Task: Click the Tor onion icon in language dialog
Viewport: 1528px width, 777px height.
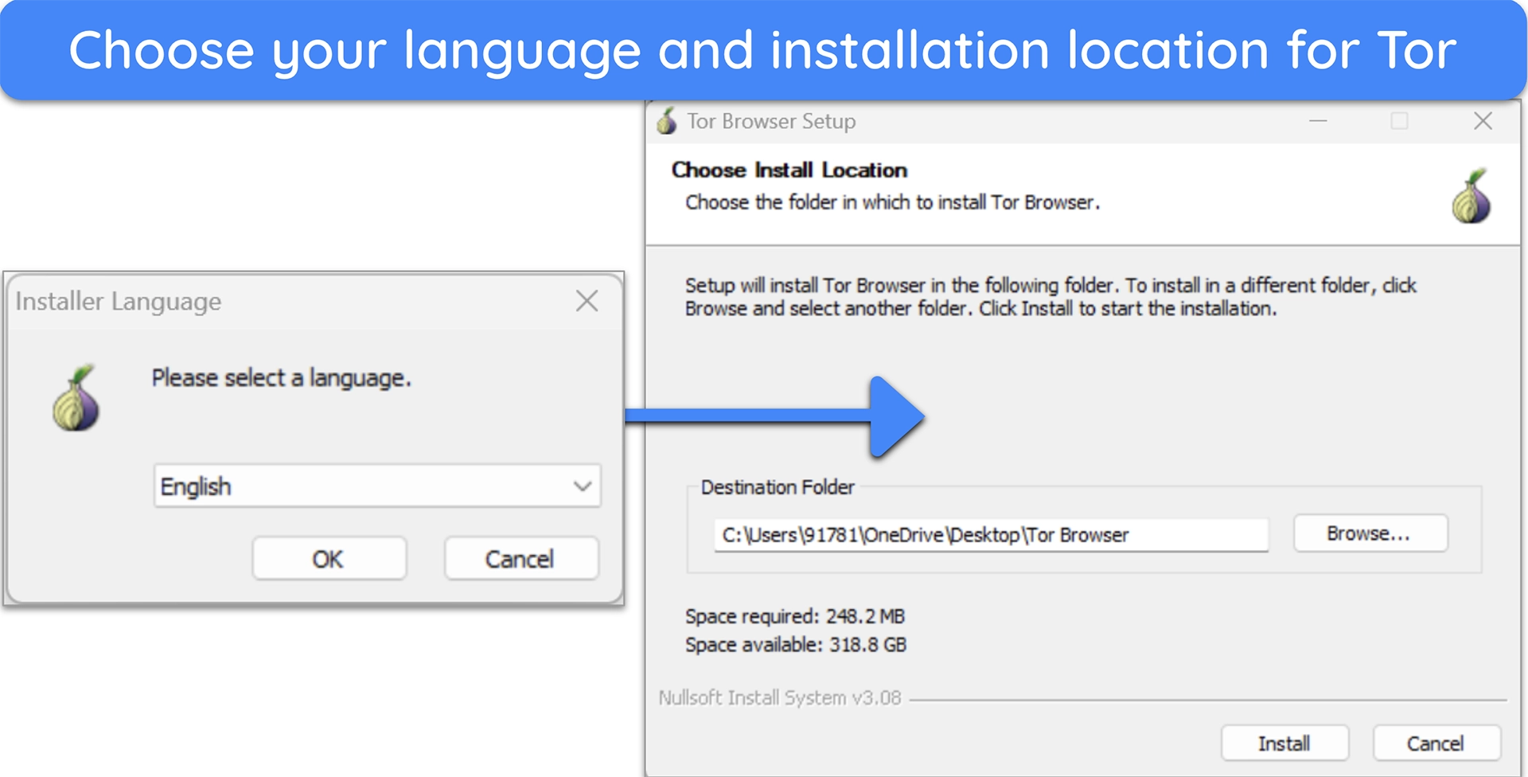Action: [x=76, y=398]
